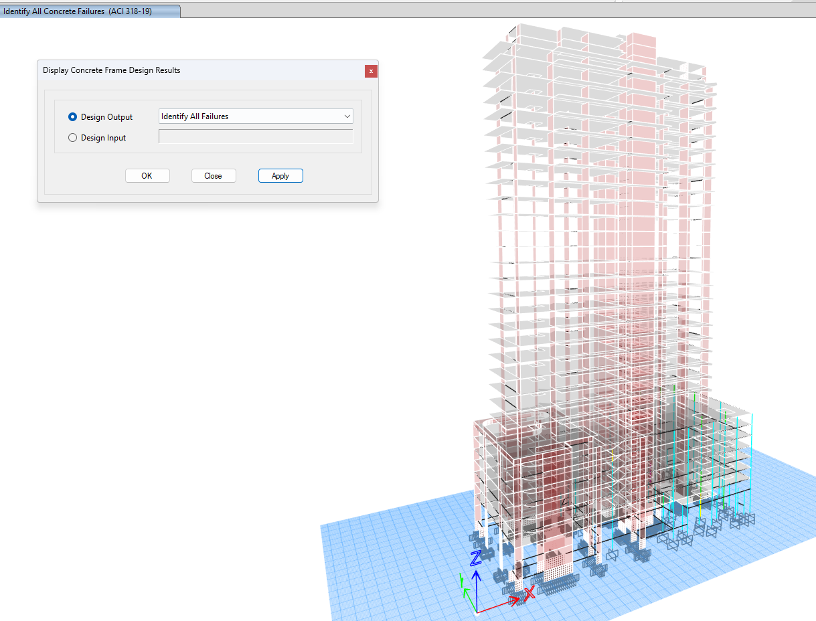Screen dimensions: 816x621
Task: Click the Design Input label text
Action: click(103, 138)
